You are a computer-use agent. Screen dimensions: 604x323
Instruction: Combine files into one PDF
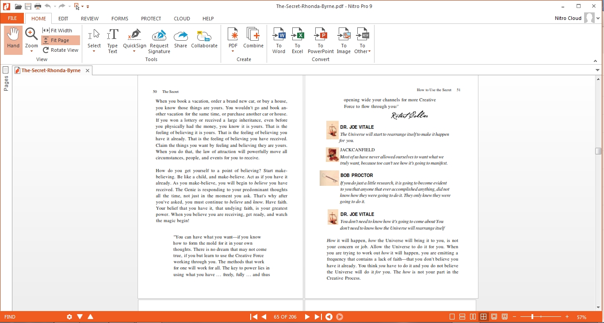pyautogui.click(x=253, y=38)
